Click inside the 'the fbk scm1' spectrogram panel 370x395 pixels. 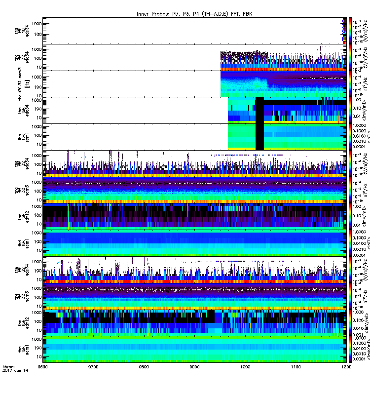tap(194, 350)
